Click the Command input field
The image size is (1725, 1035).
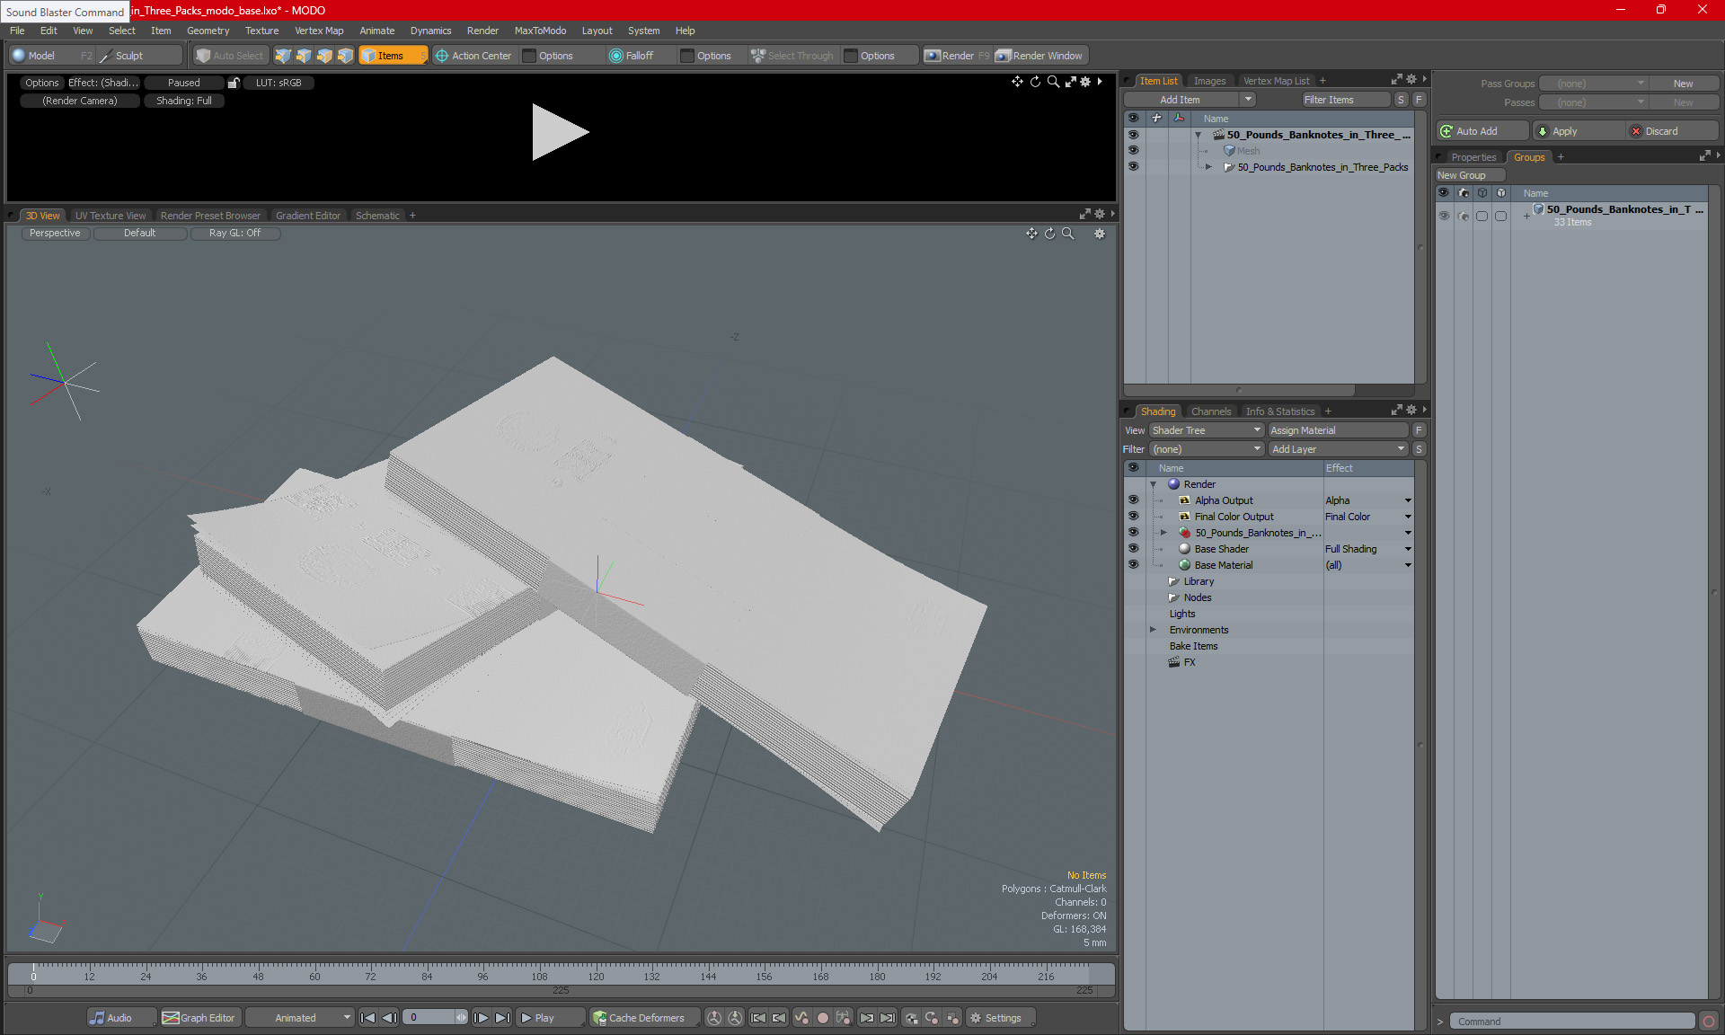coord(1572,1022)
